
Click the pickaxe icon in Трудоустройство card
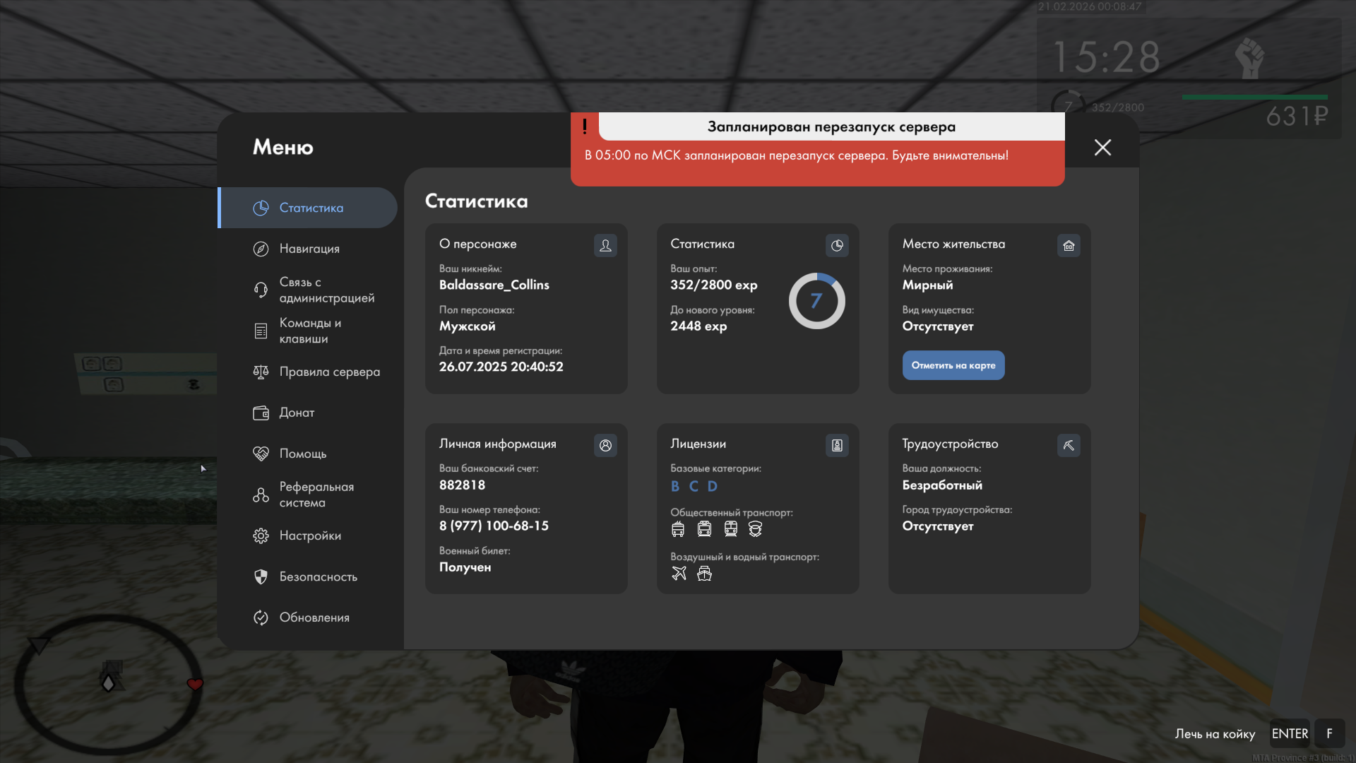click(x=1069, y=445)
